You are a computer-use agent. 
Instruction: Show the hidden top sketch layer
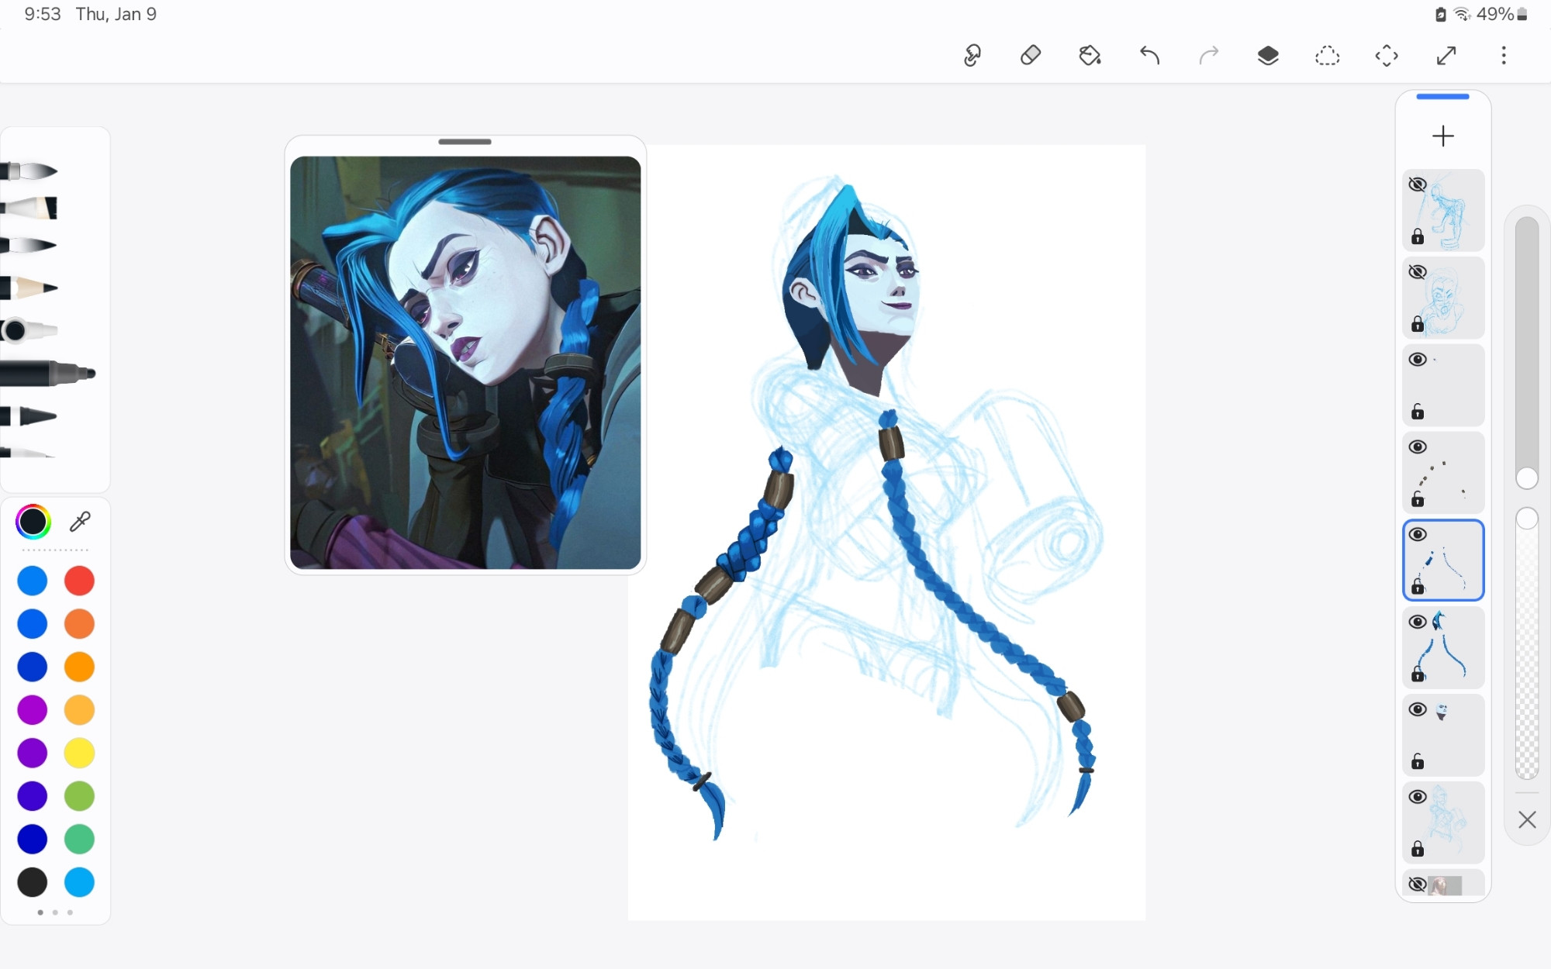(x=1418, y=184)
